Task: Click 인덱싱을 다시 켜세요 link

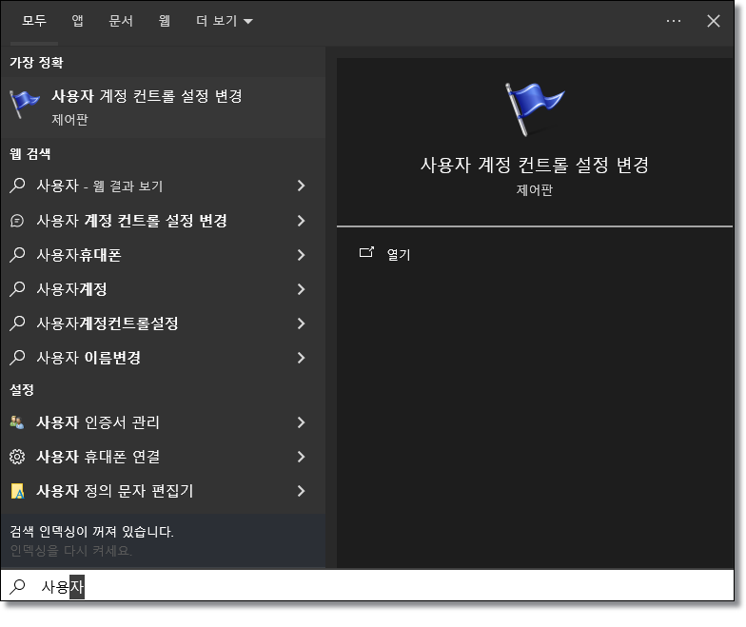Action: coord(70,551)
